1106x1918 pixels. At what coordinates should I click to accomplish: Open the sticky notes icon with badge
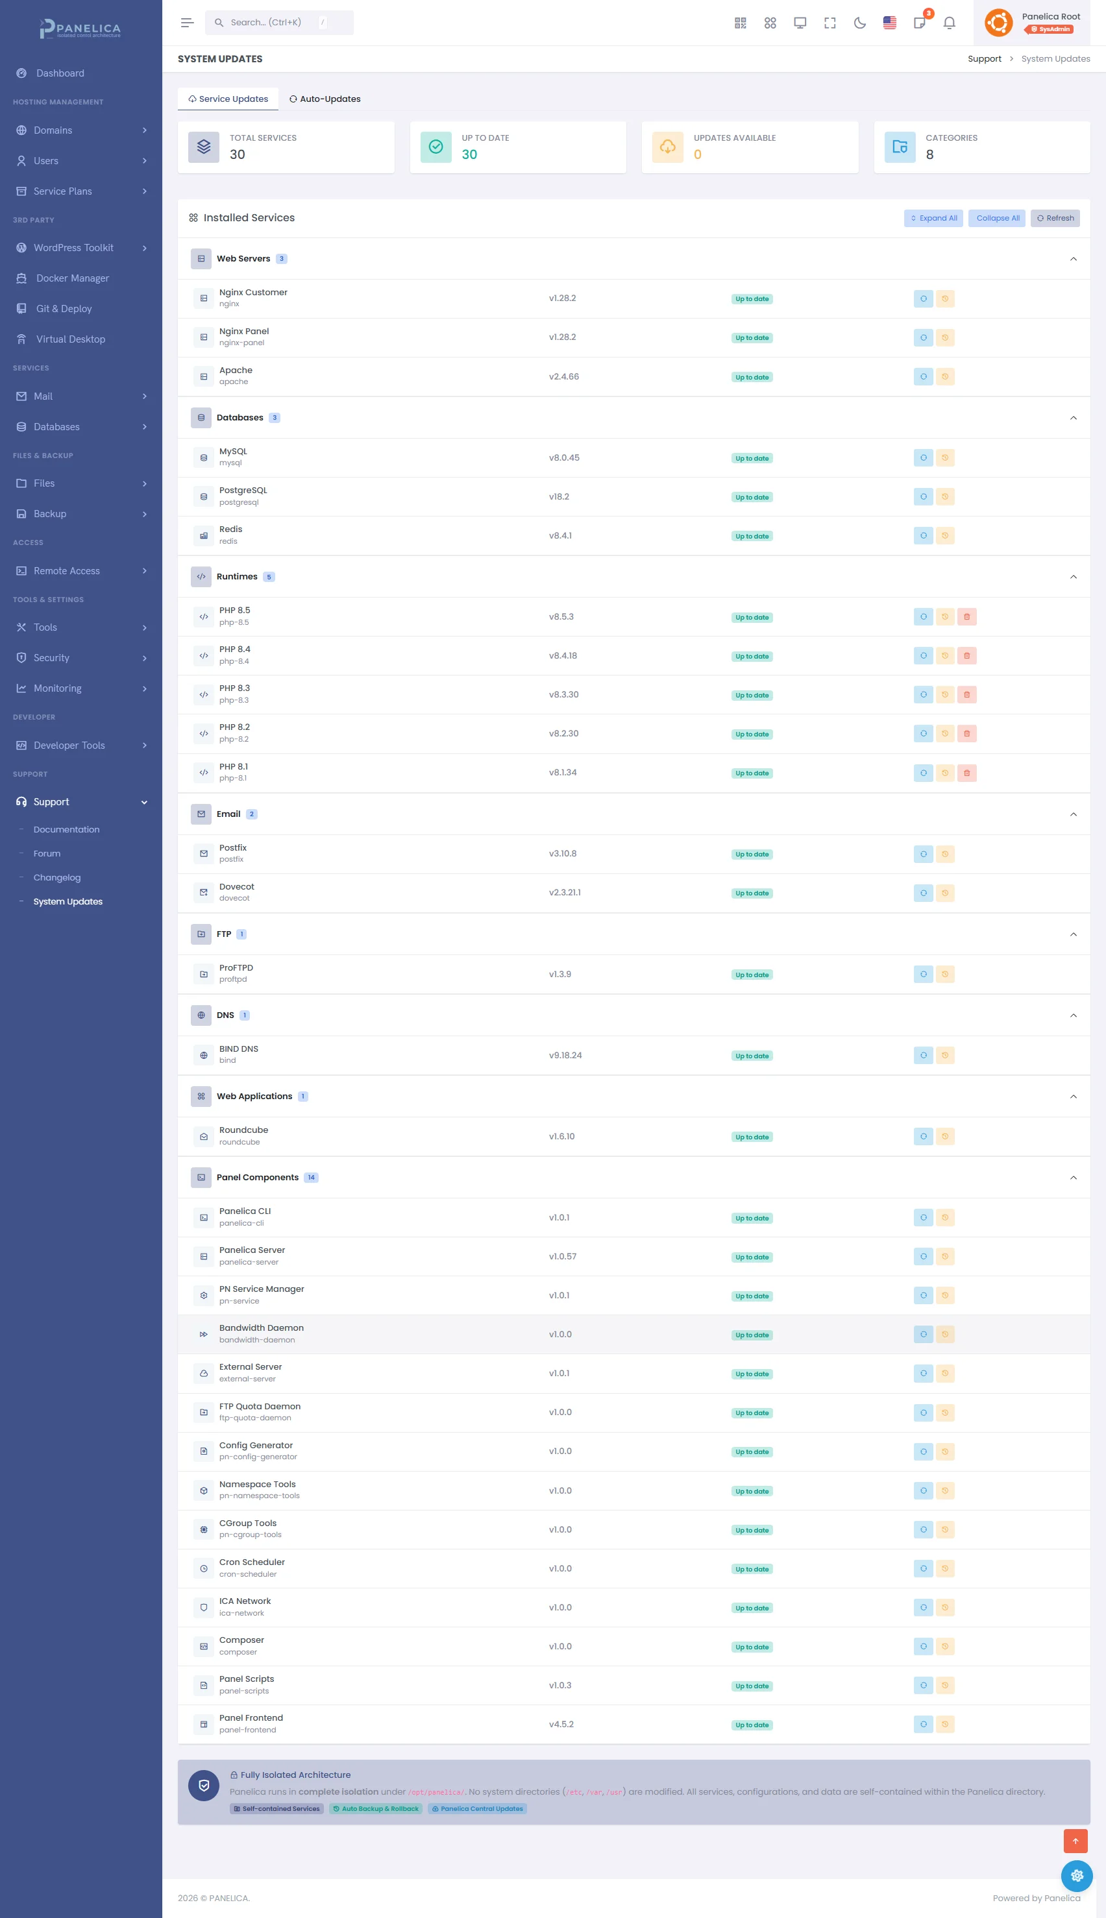click(x=919, y=23)
